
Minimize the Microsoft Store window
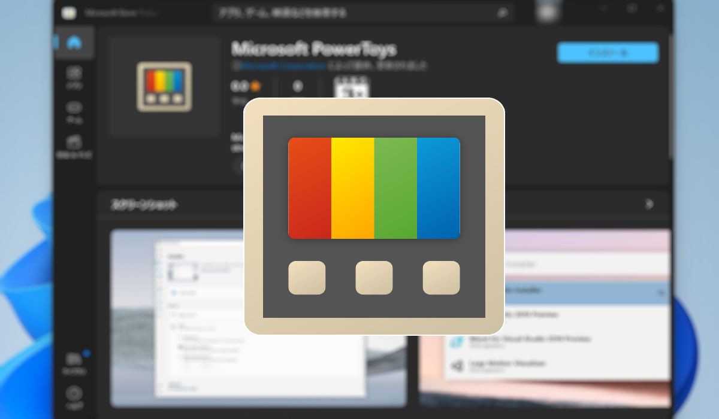tap(603, 8)
